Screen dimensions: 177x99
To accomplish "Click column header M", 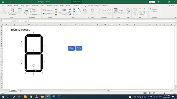I will point(98,24).
